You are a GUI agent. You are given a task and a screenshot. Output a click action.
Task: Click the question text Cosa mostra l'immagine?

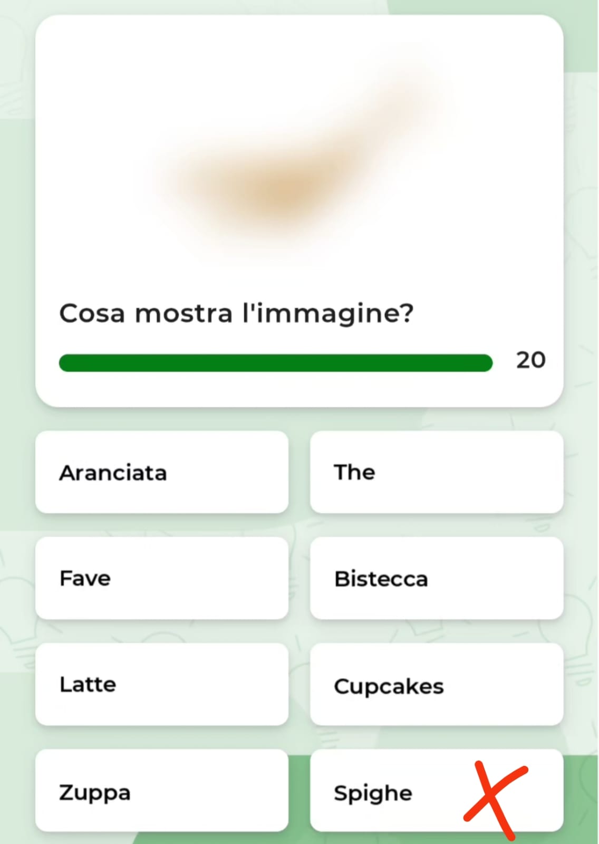tap(236, 313)
